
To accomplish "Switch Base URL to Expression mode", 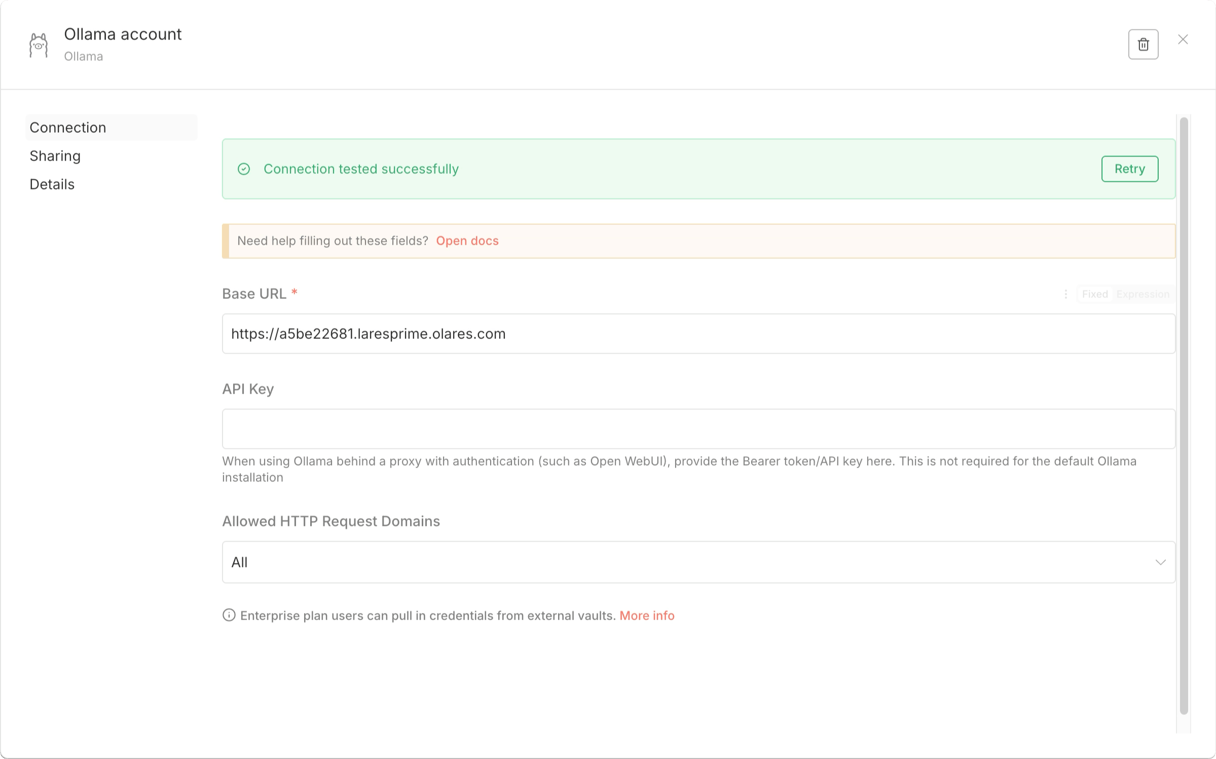I will tap(1143, 294).
